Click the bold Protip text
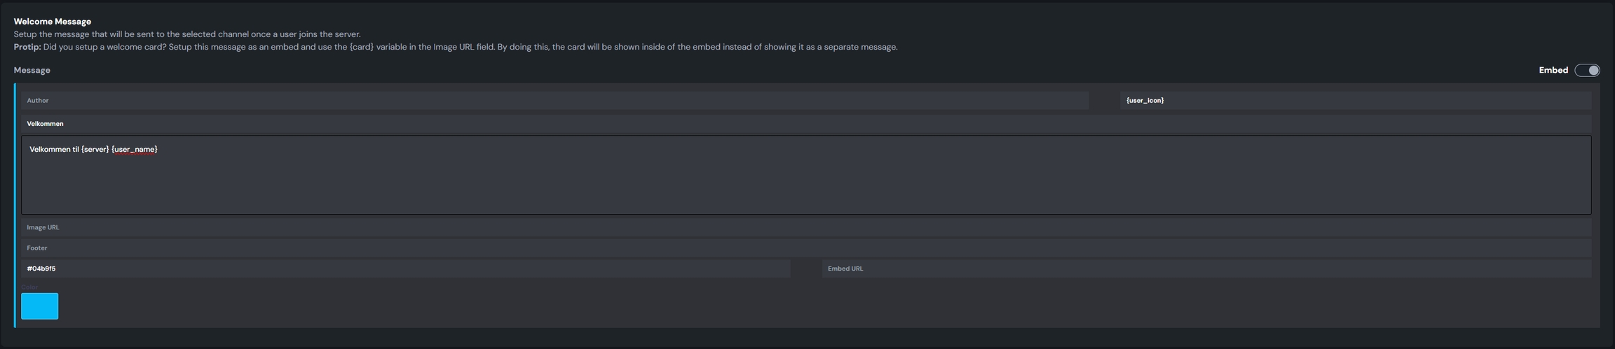 (27, 47)
